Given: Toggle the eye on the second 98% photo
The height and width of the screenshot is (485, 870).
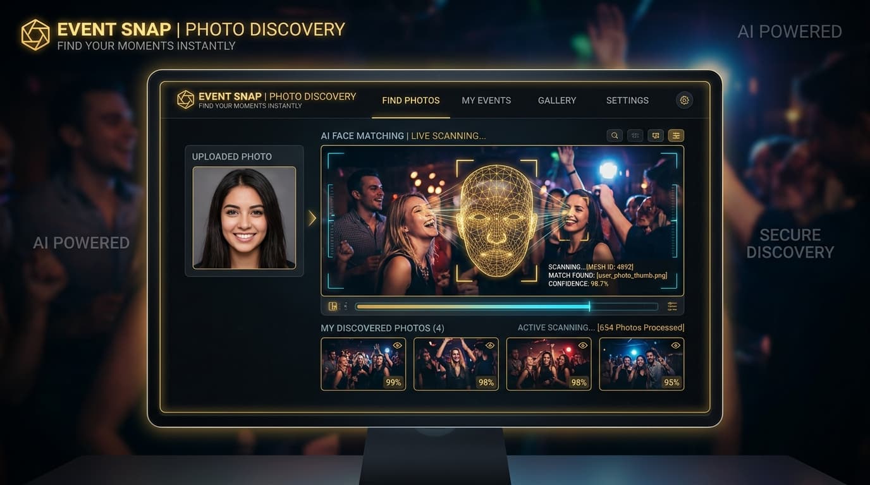Looking at the screenshot, I should coord(583,345).
